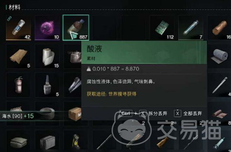Click the purple orb item showing 10
This screenshot has width=231, height=152.
(47, 27)
